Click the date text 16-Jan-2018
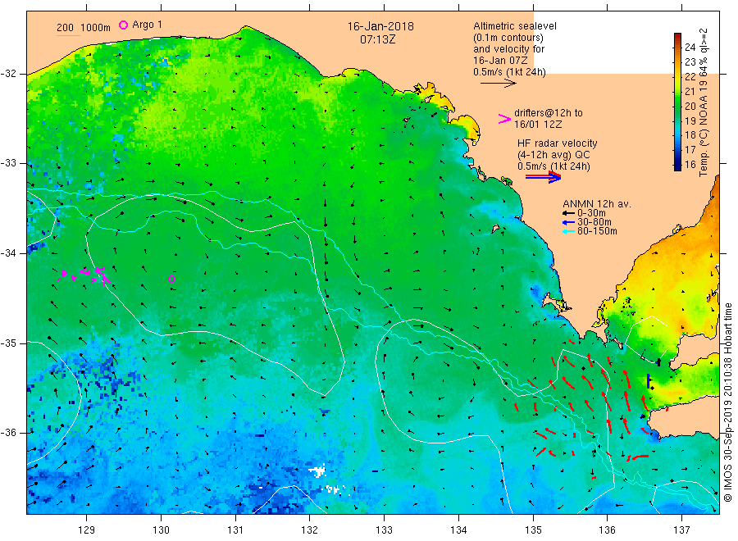 point(380,26)
